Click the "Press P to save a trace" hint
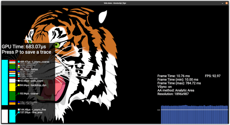 click(26, 52)
